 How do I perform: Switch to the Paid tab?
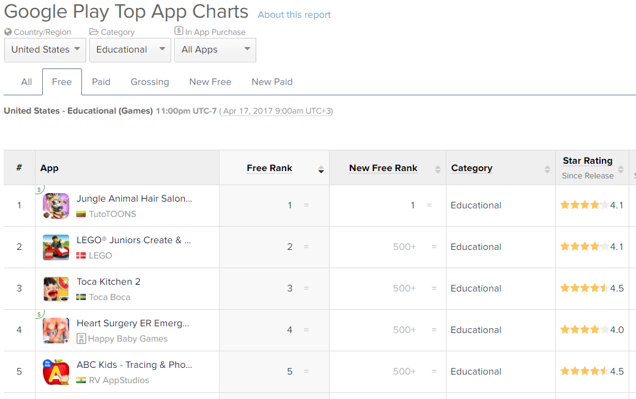pos(101,82)
